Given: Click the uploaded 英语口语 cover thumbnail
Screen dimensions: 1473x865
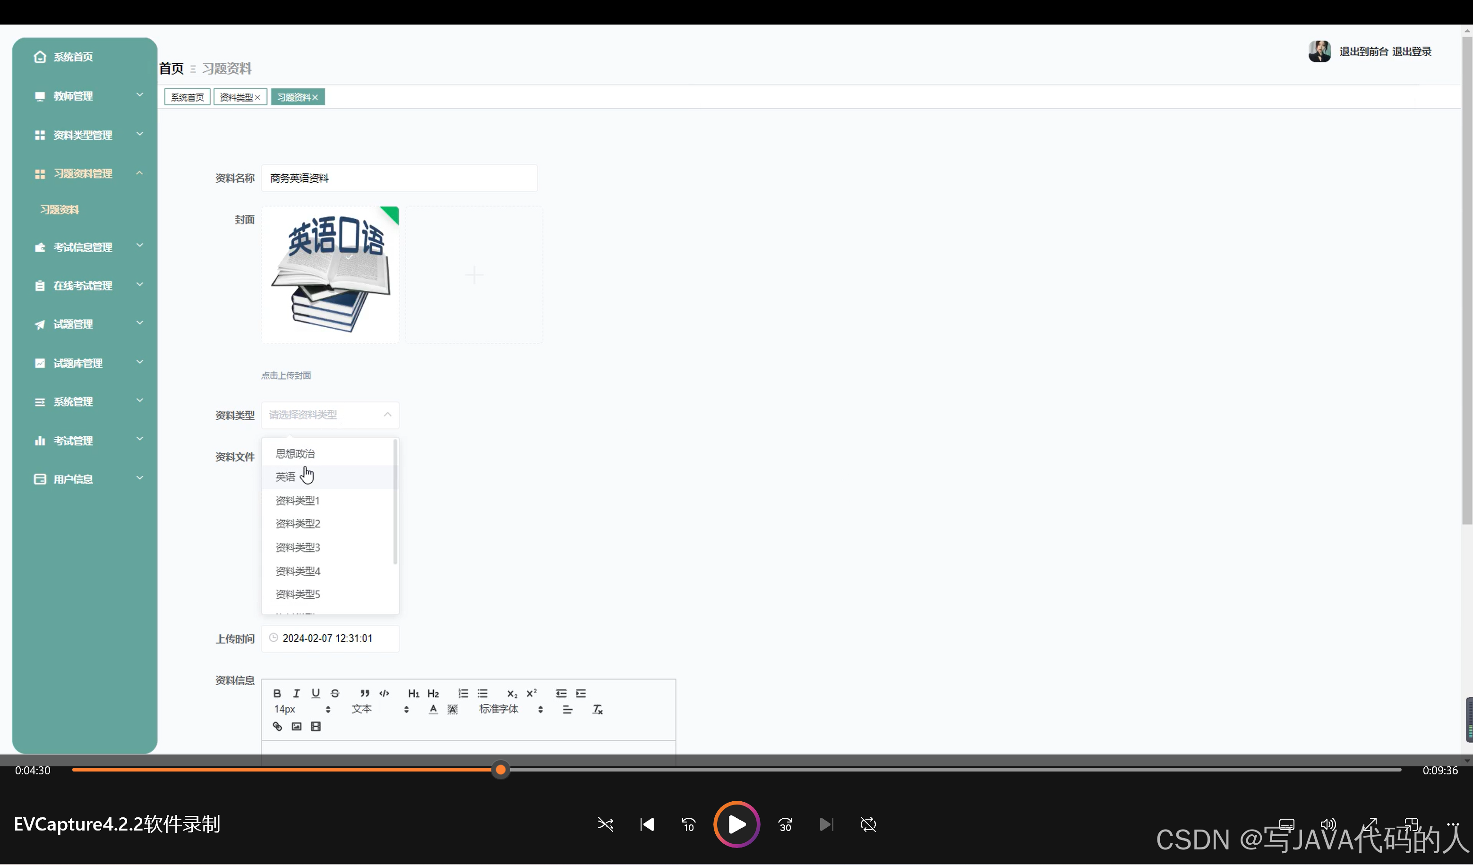Looking at the screenshot, I should (330, 274).
